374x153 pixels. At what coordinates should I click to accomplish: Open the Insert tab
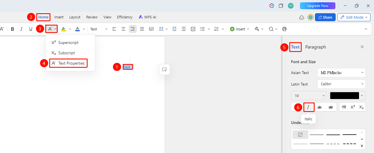tap(59, 17)
